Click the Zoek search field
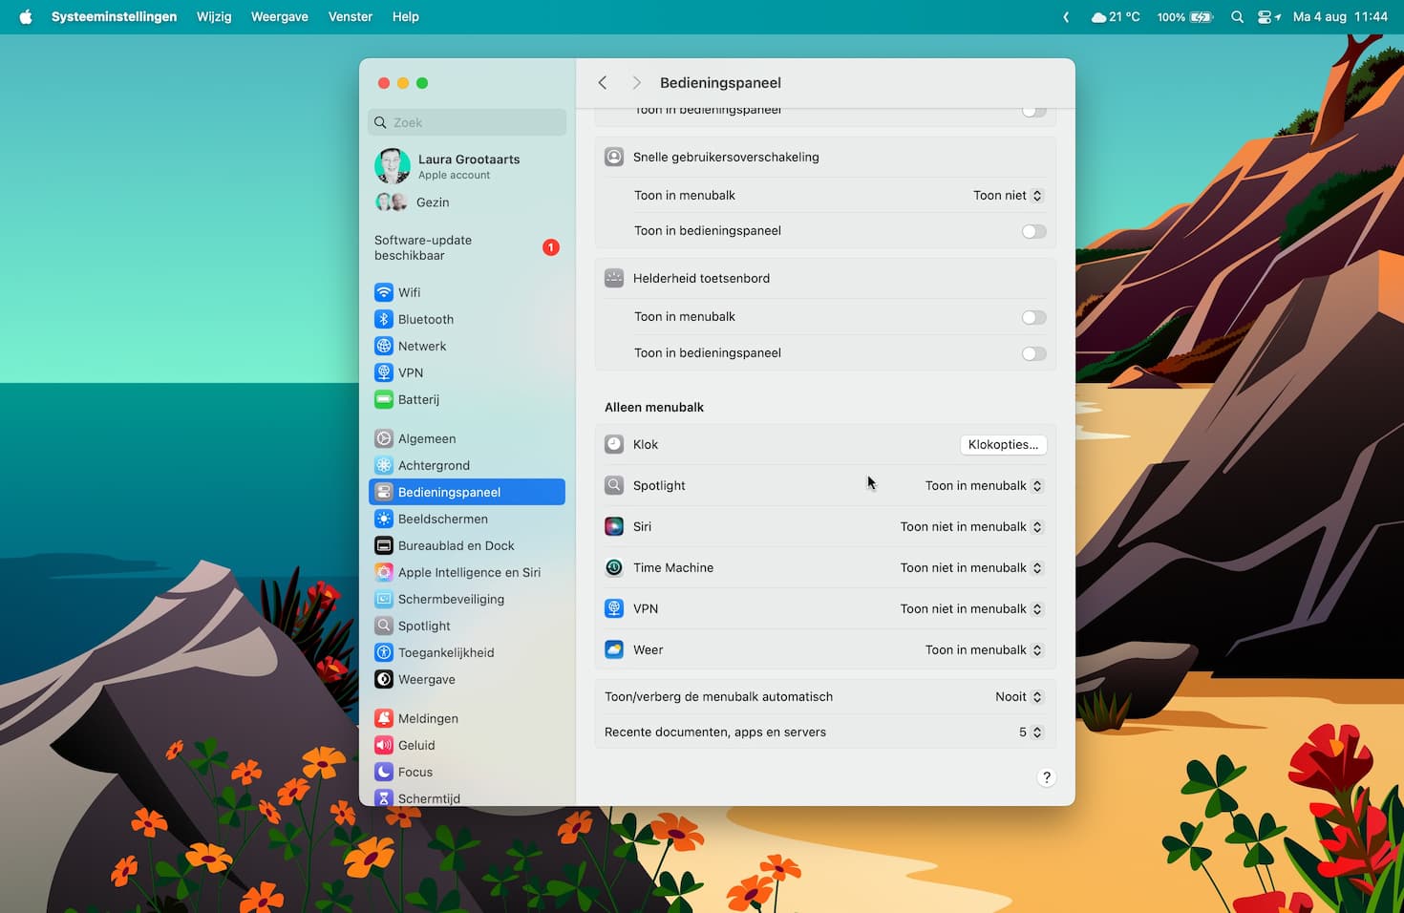This screenshot has width=1404, height=913. pos(468,122)
